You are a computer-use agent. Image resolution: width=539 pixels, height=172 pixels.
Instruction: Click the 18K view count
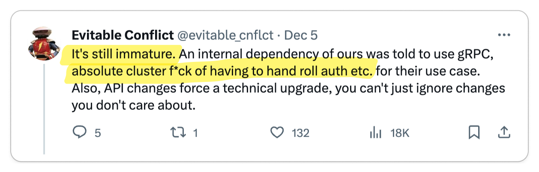pos(400,133)
